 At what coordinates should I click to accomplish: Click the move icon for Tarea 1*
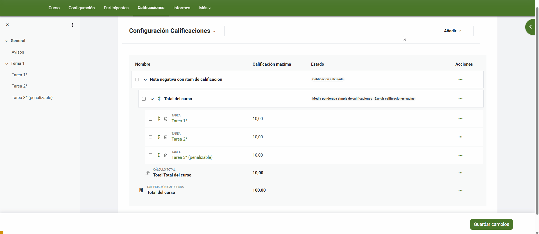coord(159,119)
